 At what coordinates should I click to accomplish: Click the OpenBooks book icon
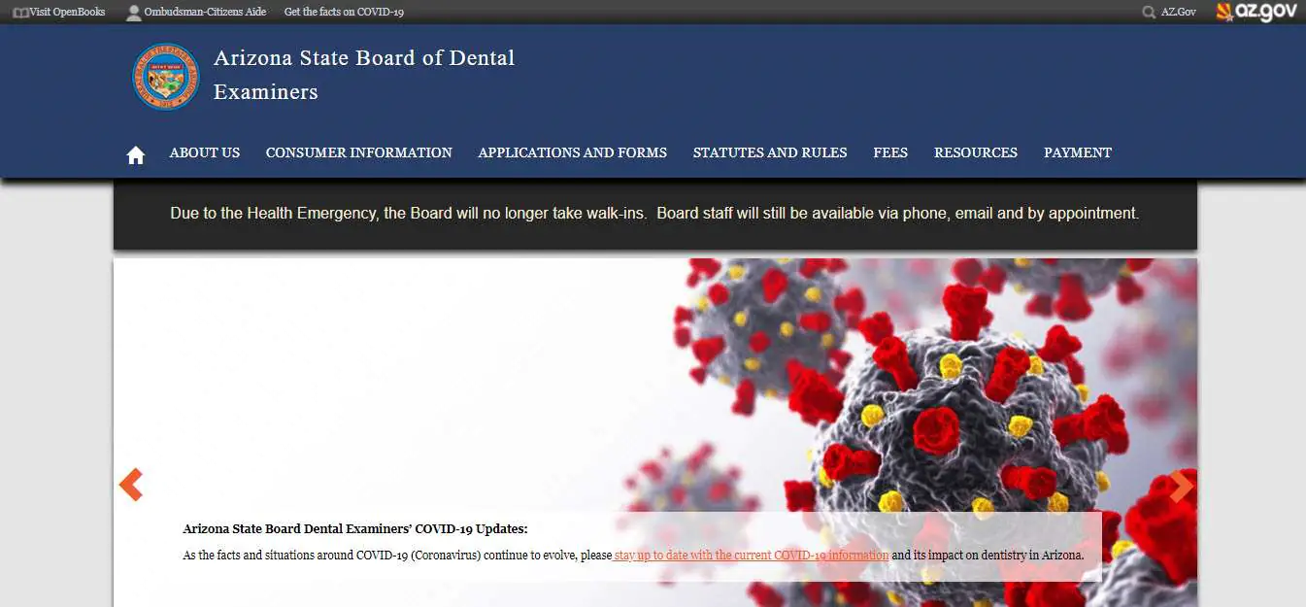20,13
